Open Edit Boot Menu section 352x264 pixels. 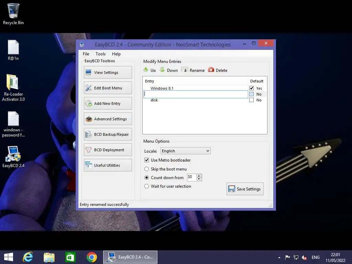click(108, 88)
